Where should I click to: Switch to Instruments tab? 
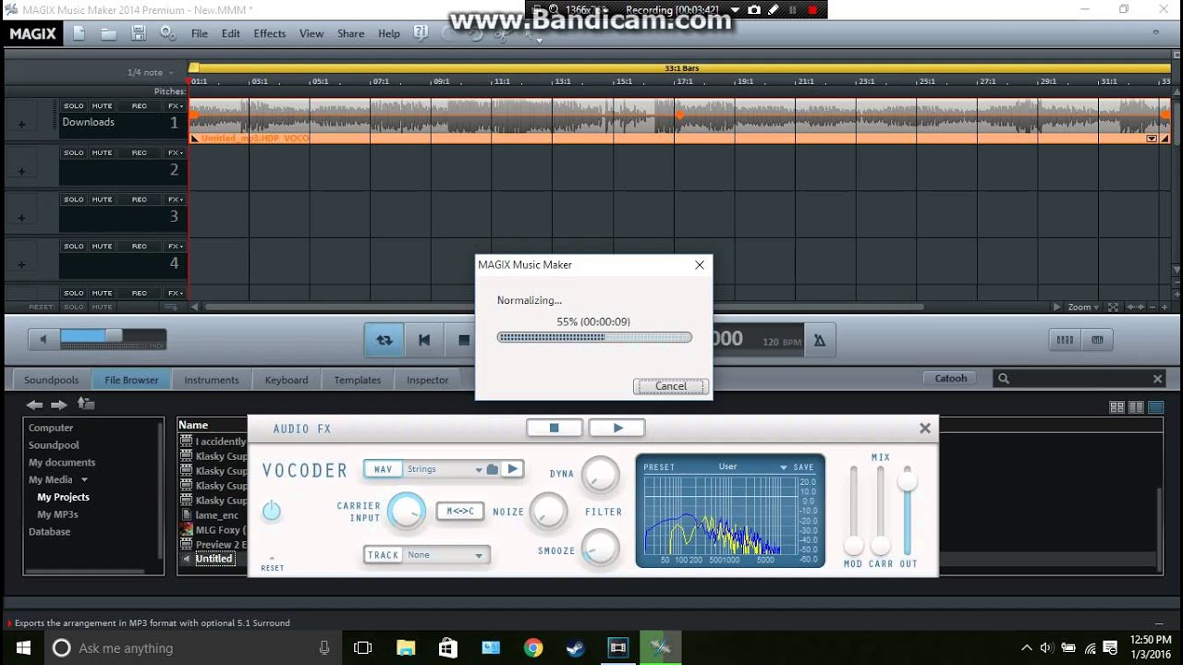coord(212,380)
